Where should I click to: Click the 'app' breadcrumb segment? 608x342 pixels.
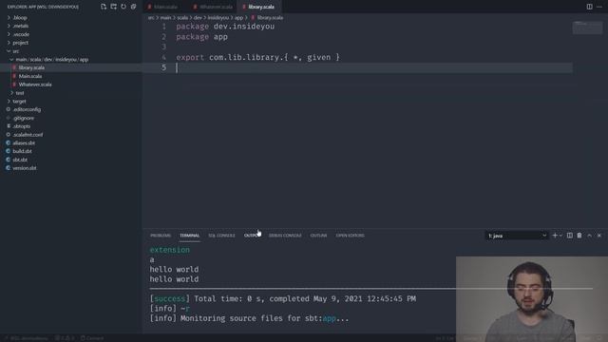(238, 18)
